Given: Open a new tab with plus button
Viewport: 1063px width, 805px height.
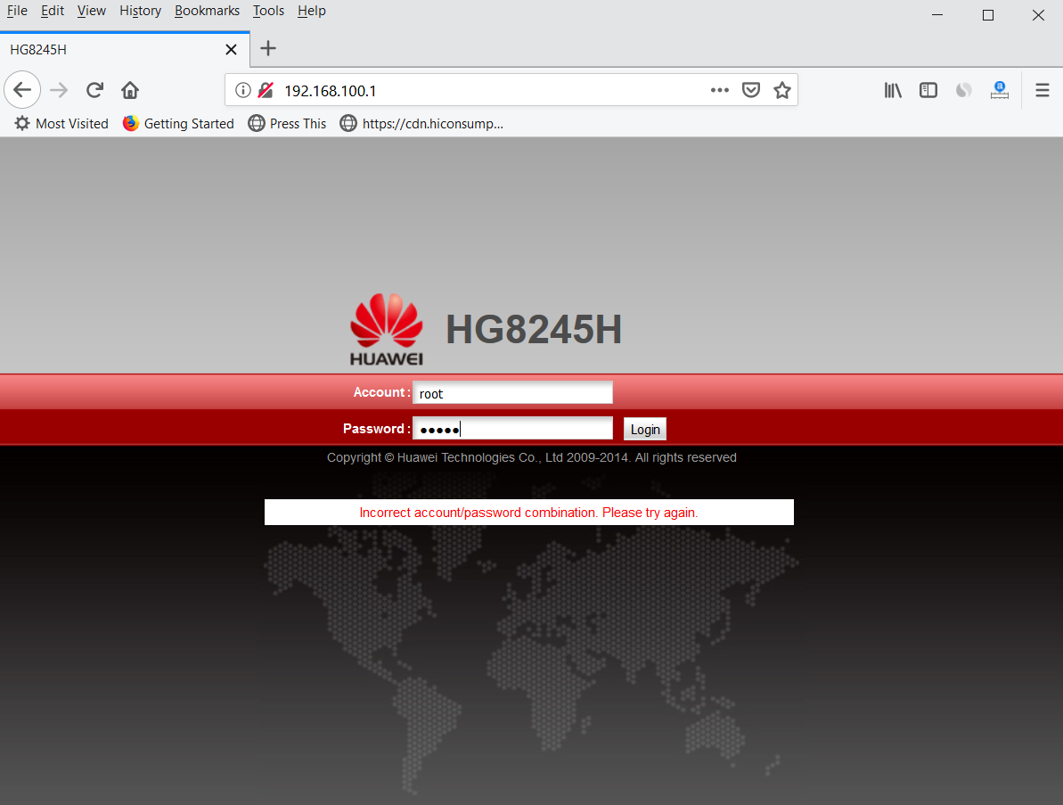Looking at the screenshot, I should click(x=268, y=48).
